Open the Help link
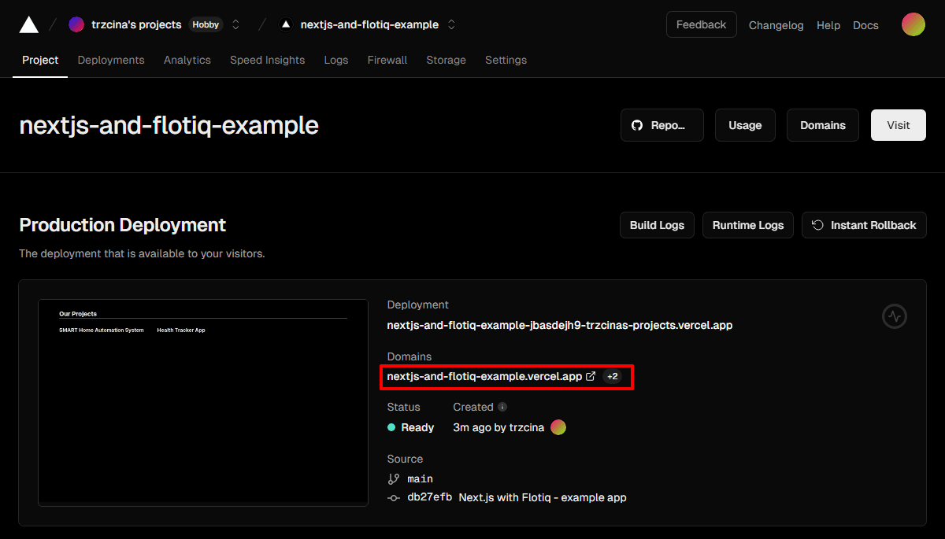Viewport: 945px width, 539px height. pyautogui.click(x=828, y=25)
